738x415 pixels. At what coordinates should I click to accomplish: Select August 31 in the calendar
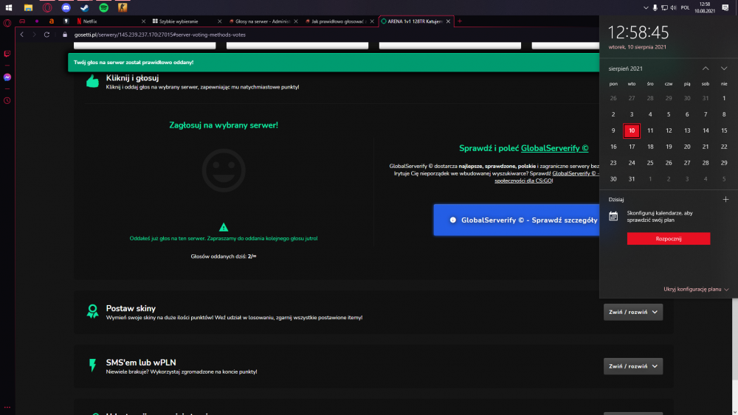(x=632, y=179)
